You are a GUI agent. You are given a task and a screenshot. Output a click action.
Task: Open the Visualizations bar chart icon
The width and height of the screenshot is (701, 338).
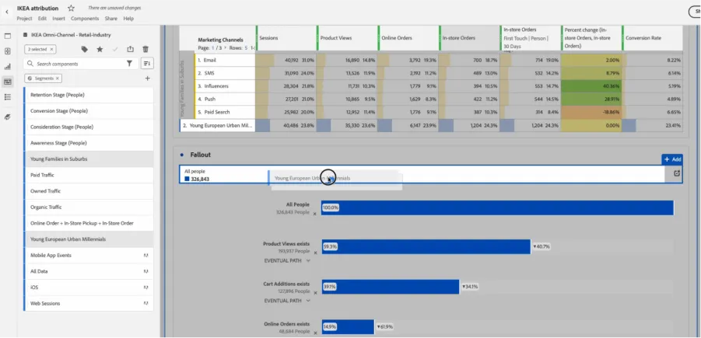[x=8, y=67]
